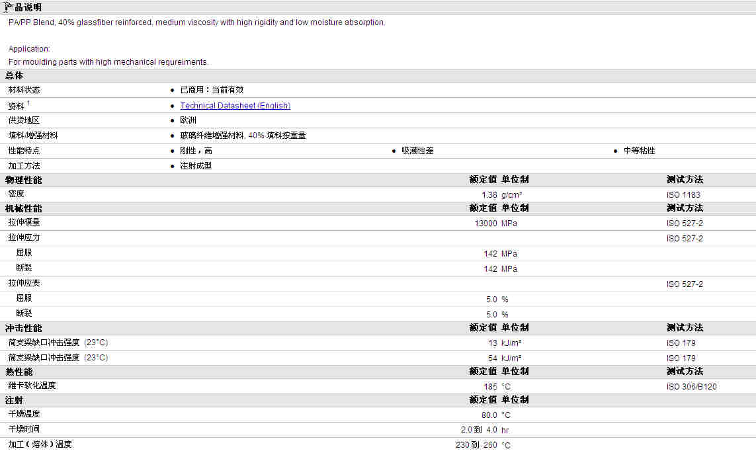Select the 维卡软化温度 row label

pos(32,386)
